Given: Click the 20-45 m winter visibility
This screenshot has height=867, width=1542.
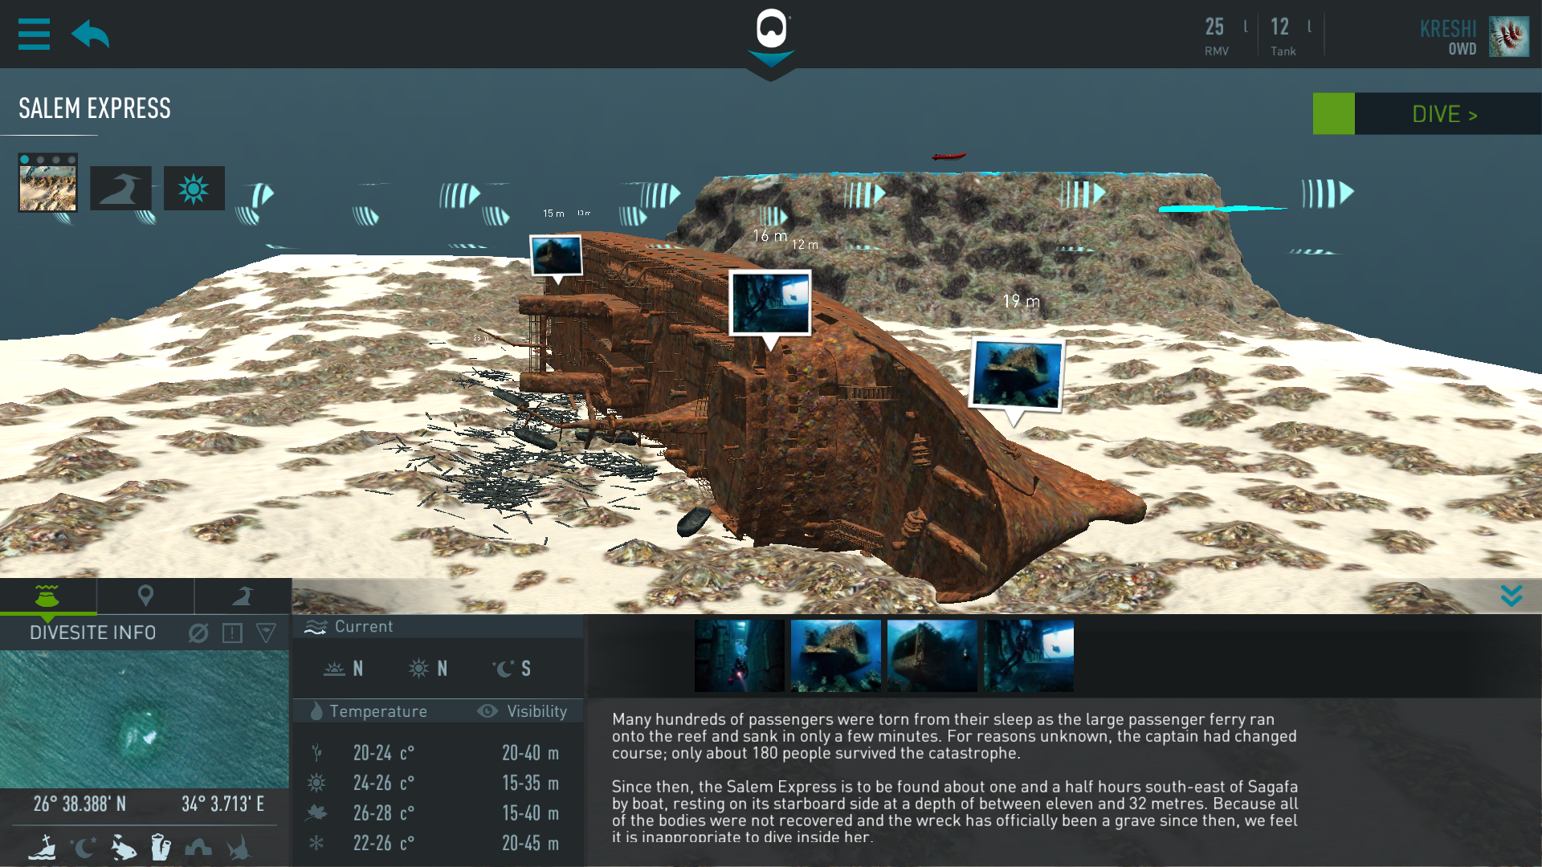Looking at the screenshot, I should point(531,843).
